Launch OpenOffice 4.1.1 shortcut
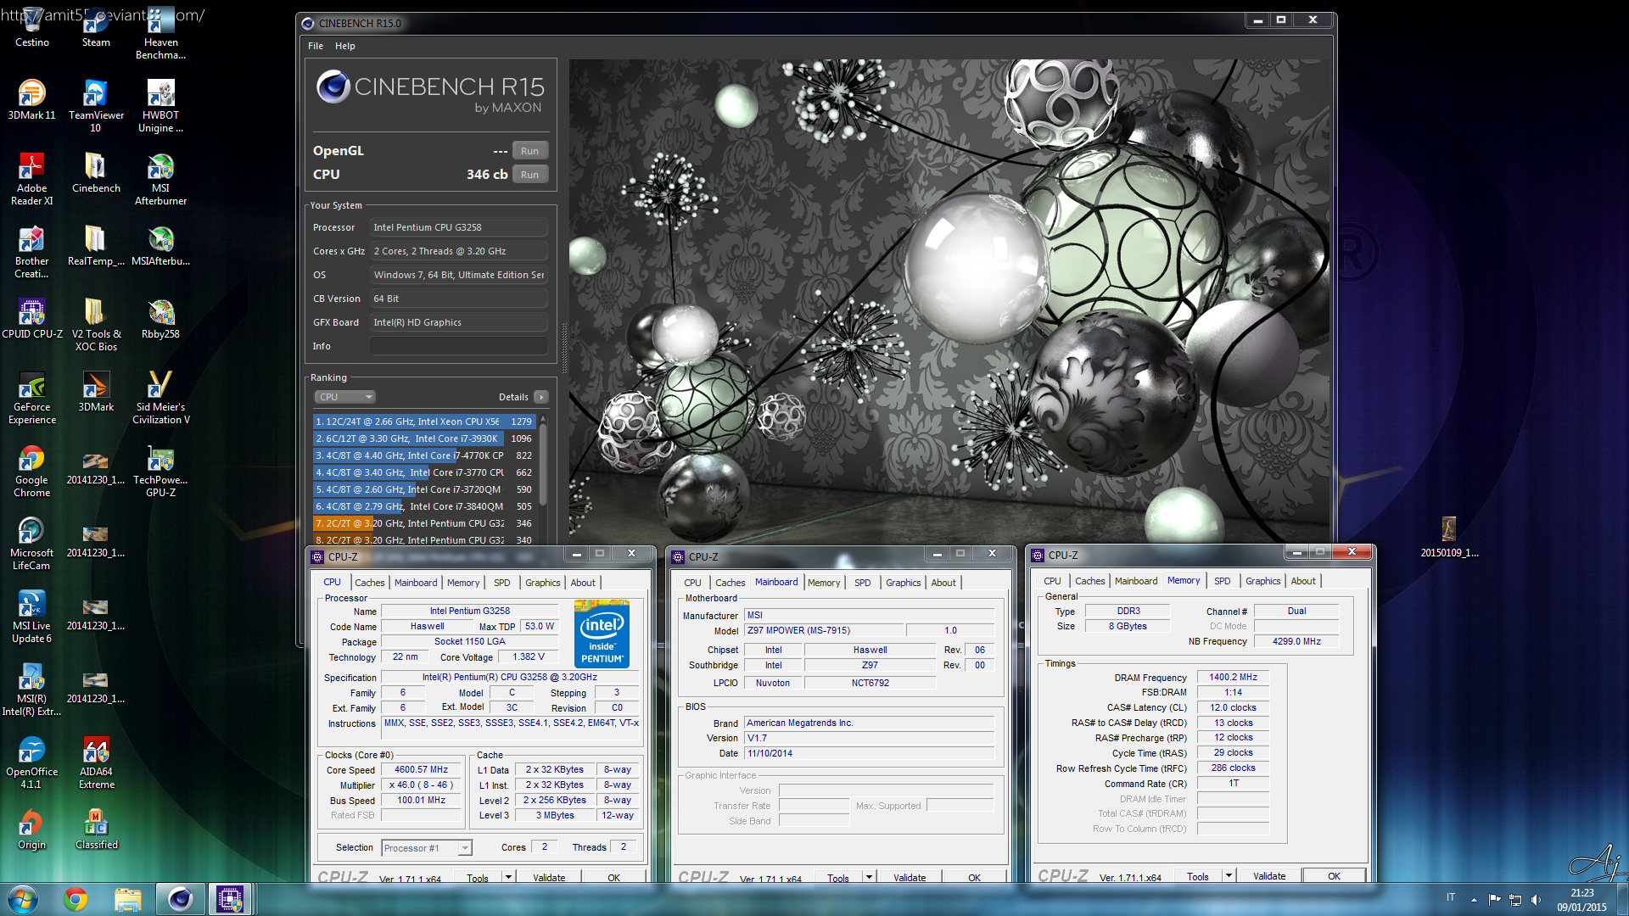The height and width of the screenshot is (916, 1629). [31, 762]
